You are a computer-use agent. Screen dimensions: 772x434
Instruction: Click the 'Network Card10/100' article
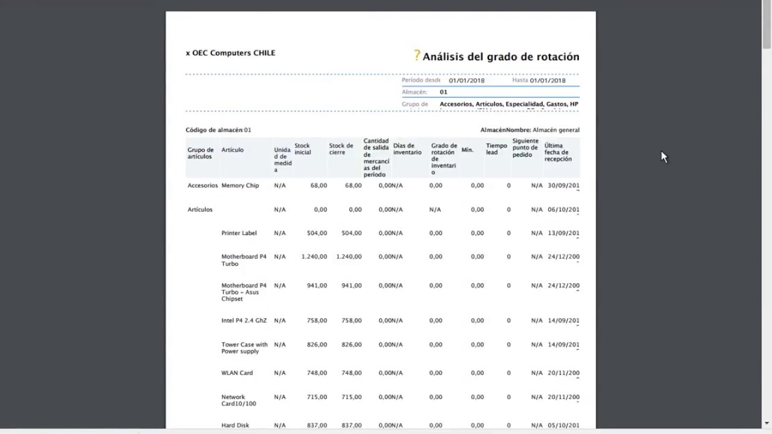(239, 400)
